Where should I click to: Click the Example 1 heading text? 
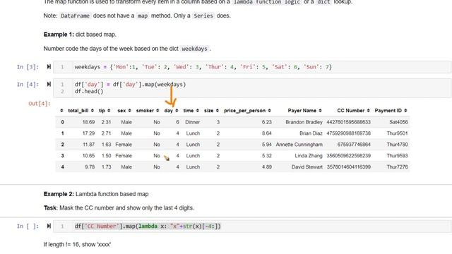coord(80,35)
